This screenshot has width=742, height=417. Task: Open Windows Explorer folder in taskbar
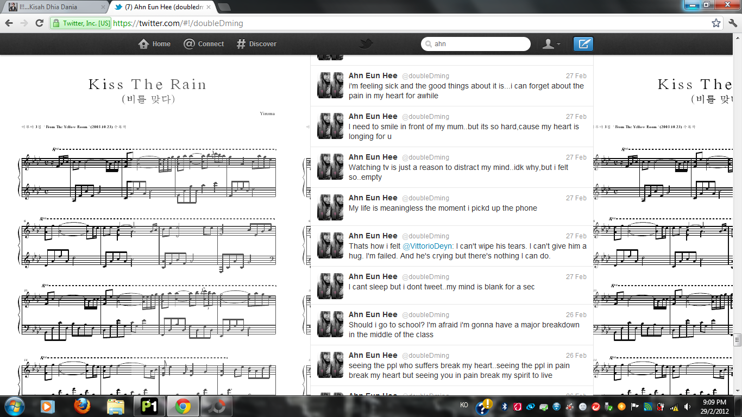116,406
